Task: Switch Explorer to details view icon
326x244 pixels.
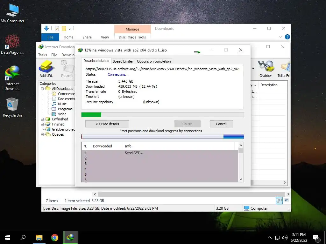Action: [x=279, y=200]
